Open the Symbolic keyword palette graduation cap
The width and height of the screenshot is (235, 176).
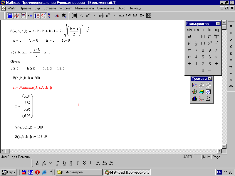coord(64,16)
